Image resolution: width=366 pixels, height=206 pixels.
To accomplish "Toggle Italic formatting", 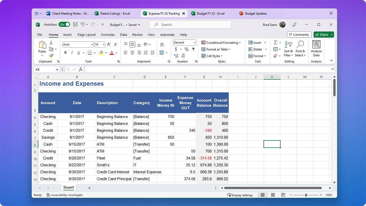I will point(72,53).
